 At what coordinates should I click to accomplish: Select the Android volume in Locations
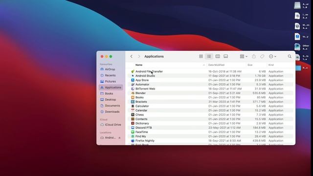[x=109, y=138]
